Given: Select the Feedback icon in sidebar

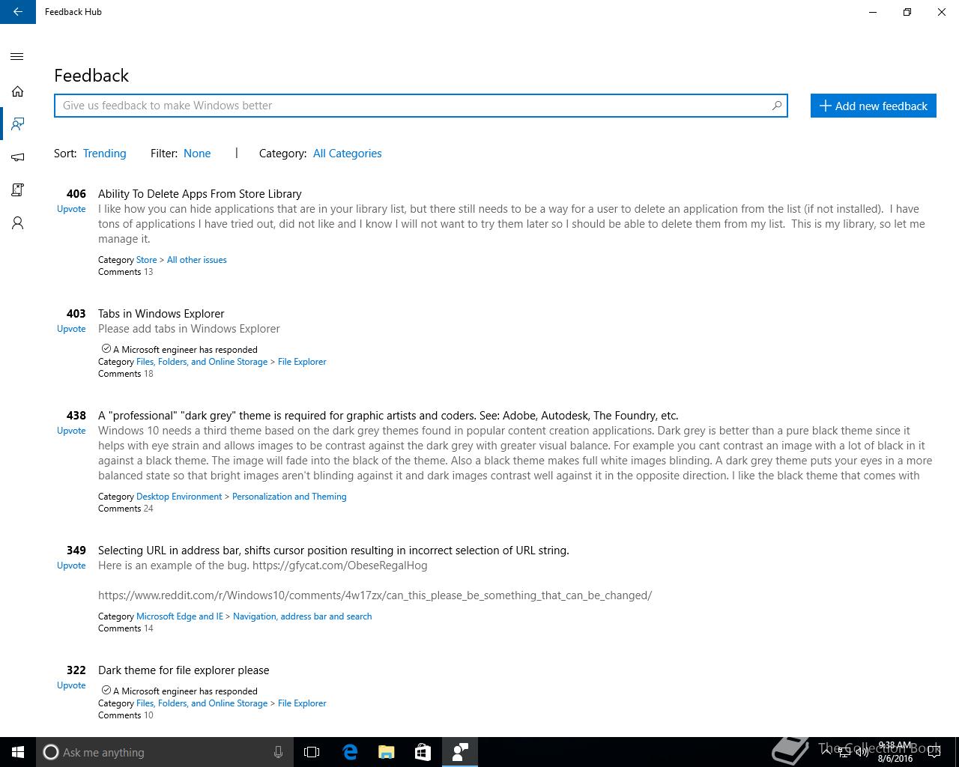Looking at the screenshot, I should [17, 124].
